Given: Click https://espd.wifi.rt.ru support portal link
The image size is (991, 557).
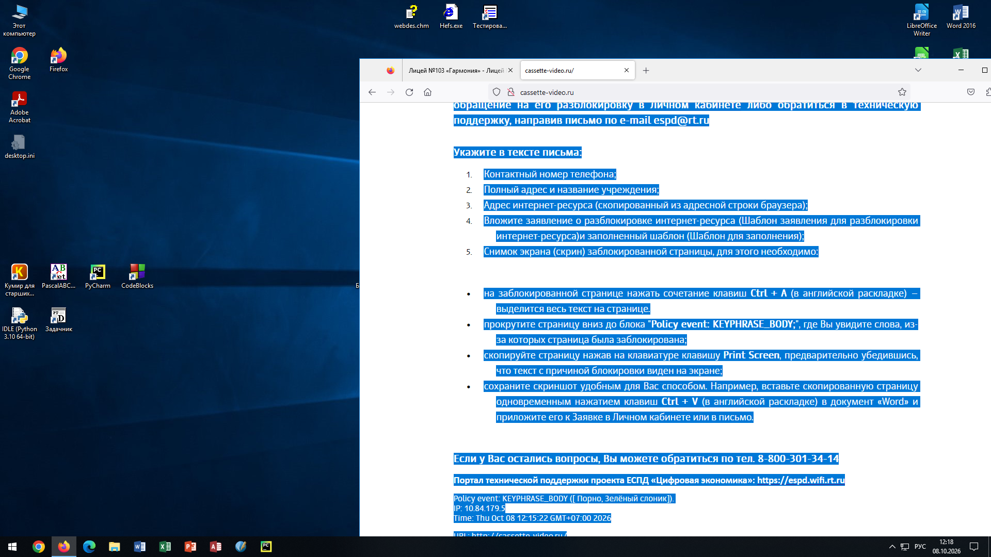Looking at the screenshot, I should [801, 480].
